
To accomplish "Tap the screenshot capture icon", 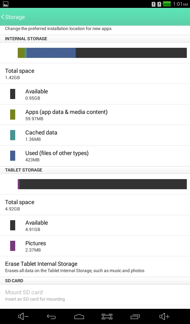I will pyautogui.click(x=107, y=316).
